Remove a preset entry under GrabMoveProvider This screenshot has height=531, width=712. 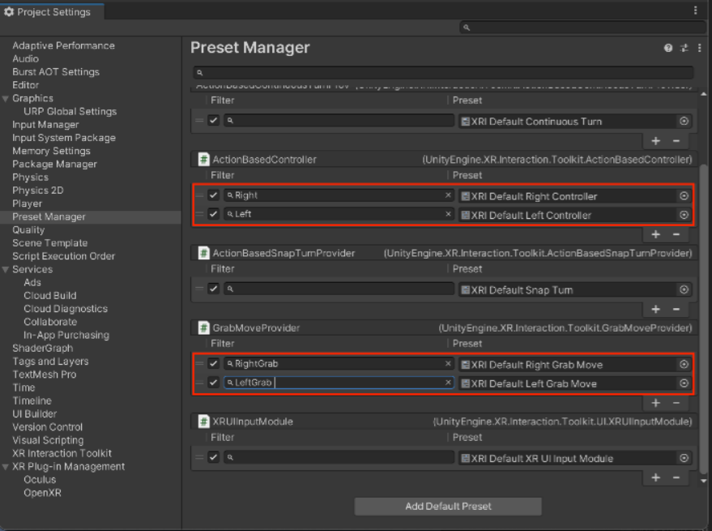tap(676, 403)
